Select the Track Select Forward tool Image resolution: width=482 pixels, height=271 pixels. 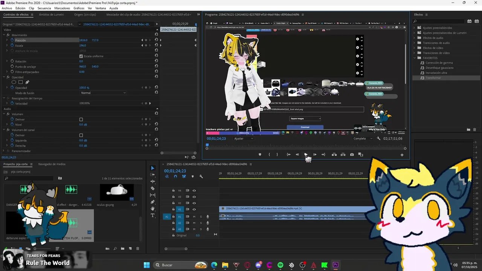click(153, 175)
